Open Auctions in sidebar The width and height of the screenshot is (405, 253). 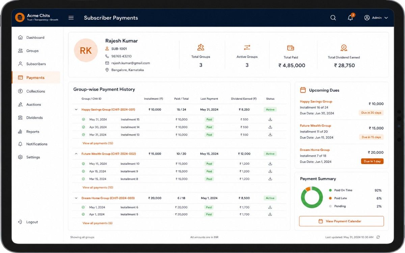tap(33, 105)
